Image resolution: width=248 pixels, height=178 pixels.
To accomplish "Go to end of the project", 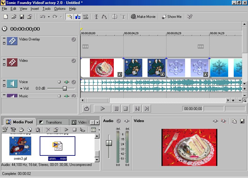I will click(146, 108).
